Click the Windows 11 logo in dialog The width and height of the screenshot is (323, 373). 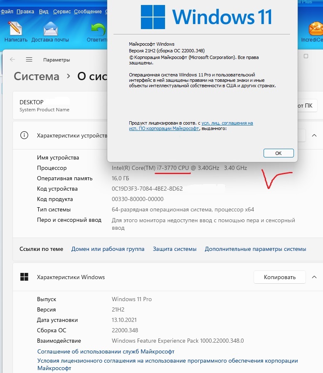(206, 17)
